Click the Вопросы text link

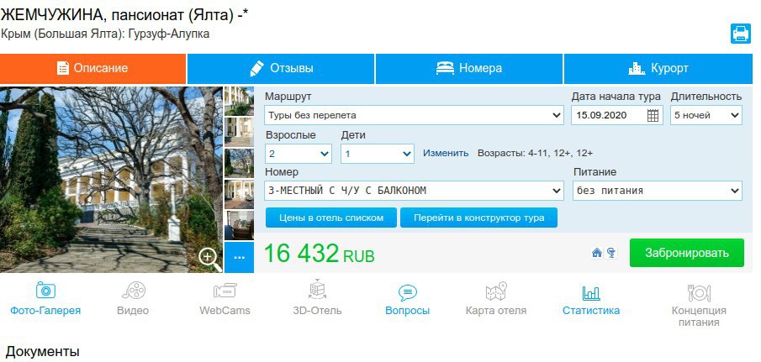407,311
